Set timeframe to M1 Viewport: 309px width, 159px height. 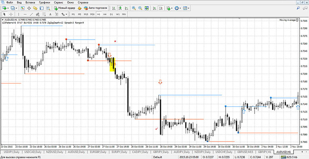tap(73, 14)
